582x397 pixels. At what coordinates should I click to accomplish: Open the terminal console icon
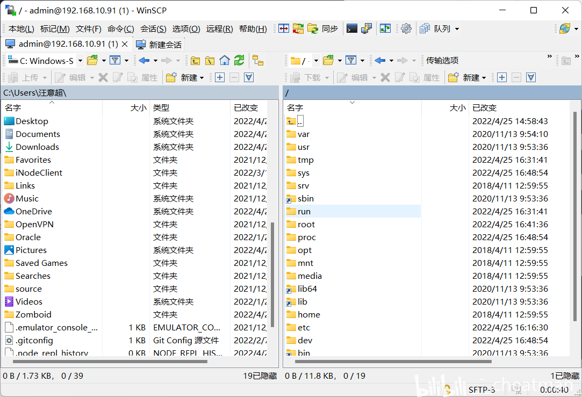click(x=351, y=28)
